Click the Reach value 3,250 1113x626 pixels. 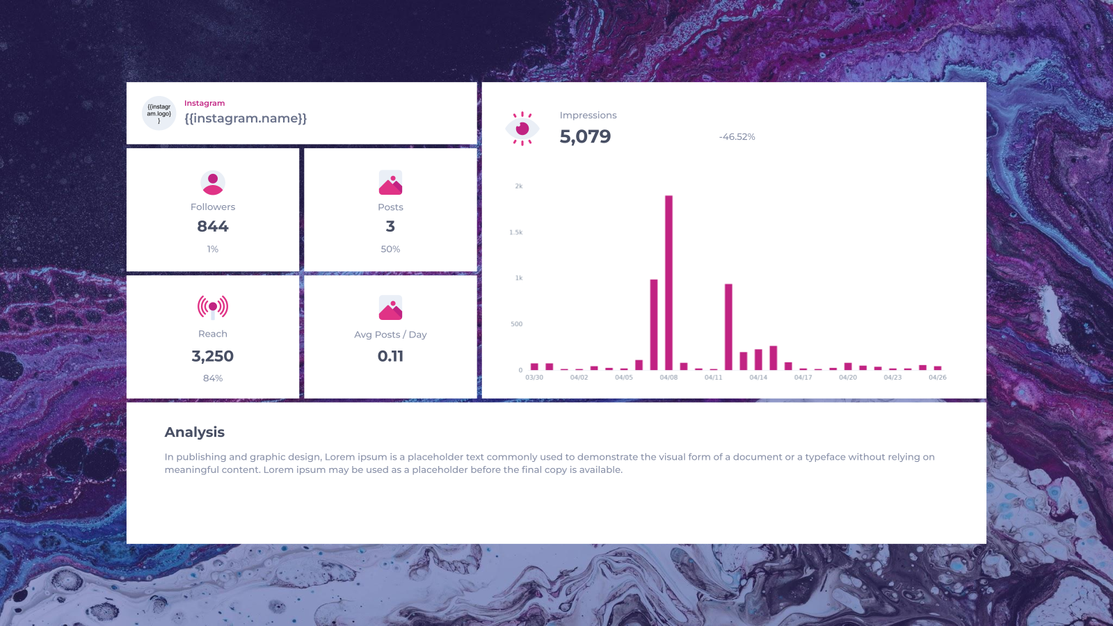(213, 356)
